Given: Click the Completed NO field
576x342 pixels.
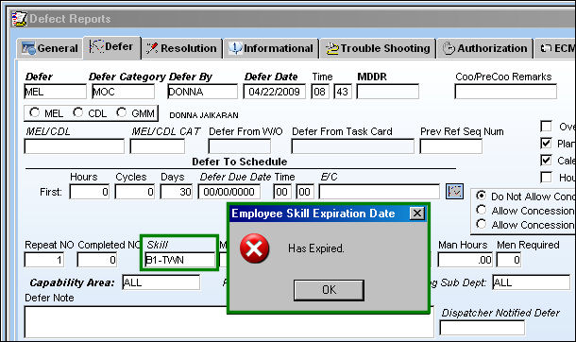Looking at the screenshot, I should click(x=97, y=260).
